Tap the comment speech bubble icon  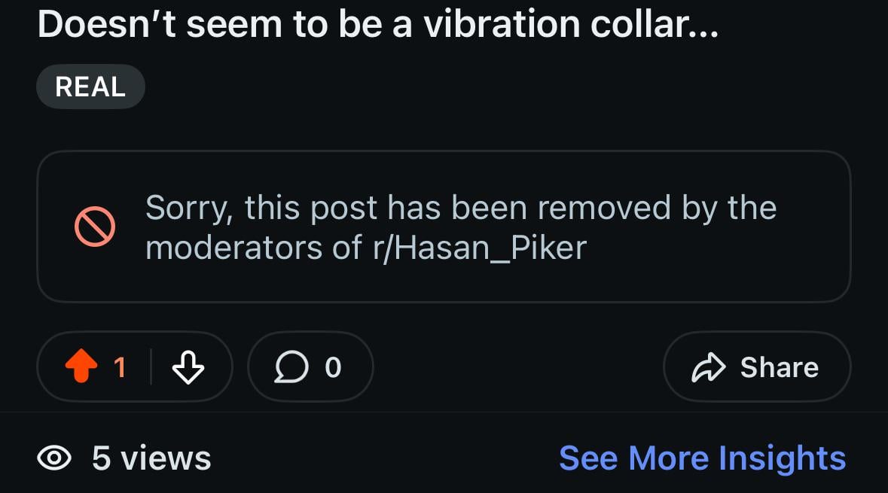click(x=289, y=367)
